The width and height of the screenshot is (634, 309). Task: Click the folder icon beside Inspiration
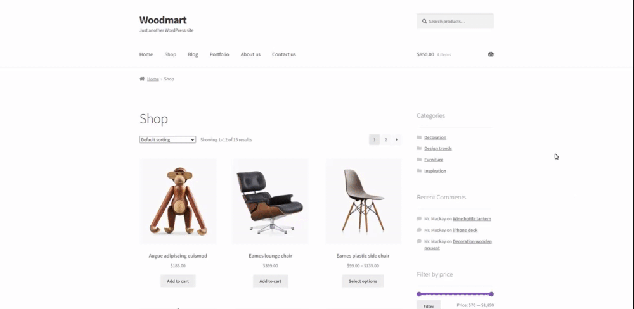tap(419, 171)
